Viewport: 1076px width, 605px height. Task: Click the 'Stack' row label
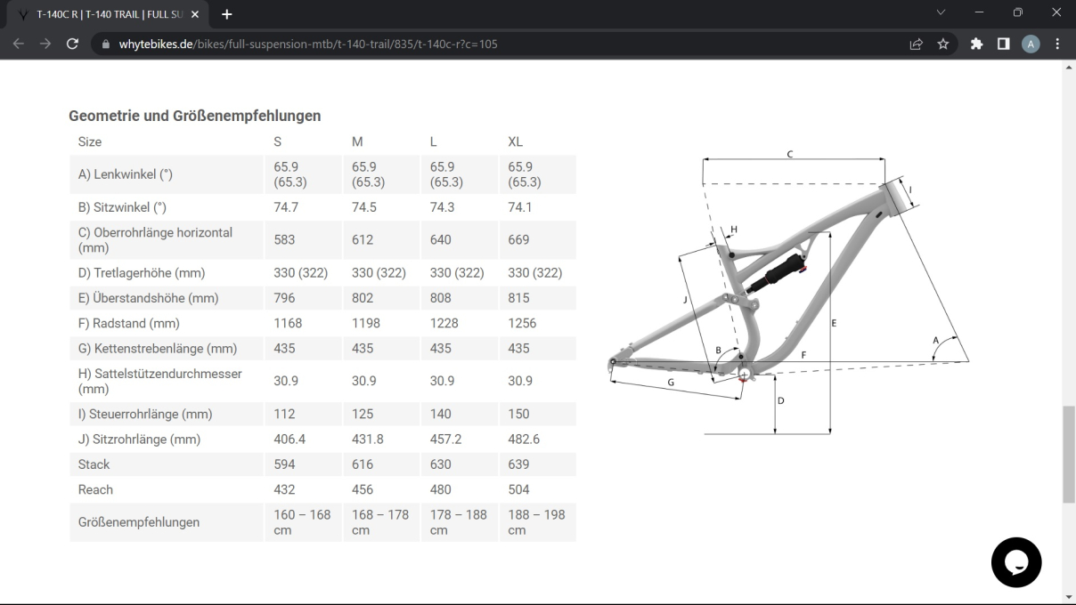point(94,464)
